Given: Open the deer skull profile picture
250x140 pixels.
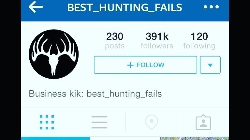Looking at the screenshot, I should tap(54, 54).
